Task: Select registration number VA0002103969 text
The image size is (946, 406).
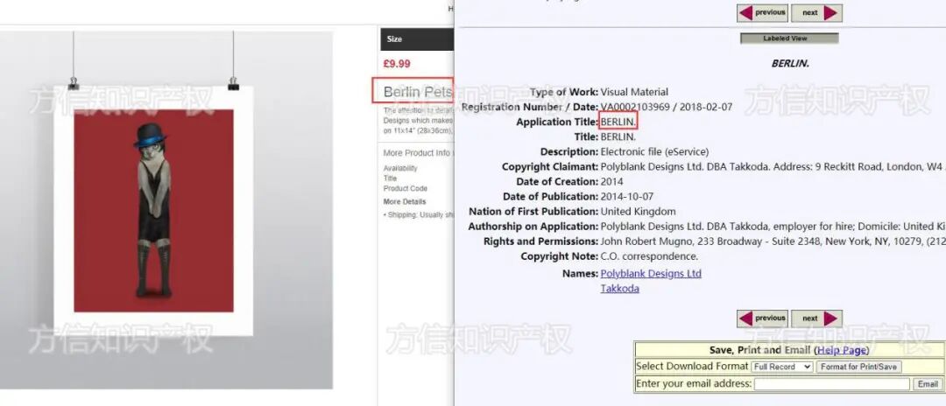Action: coord(633,108)
